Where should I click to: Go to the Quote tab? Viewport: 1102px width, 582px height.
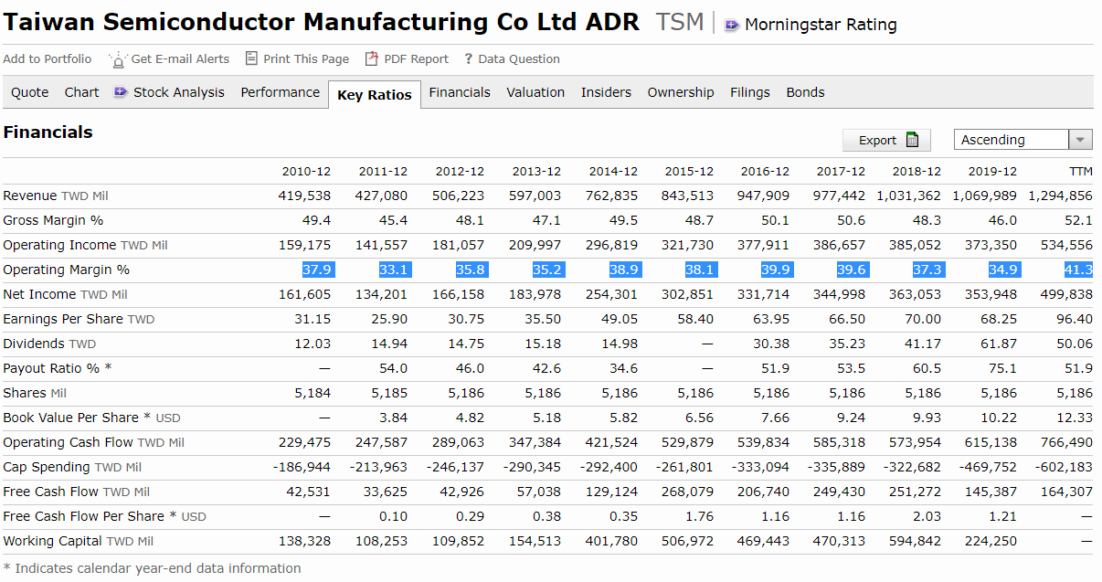click(x=30, y=92)
